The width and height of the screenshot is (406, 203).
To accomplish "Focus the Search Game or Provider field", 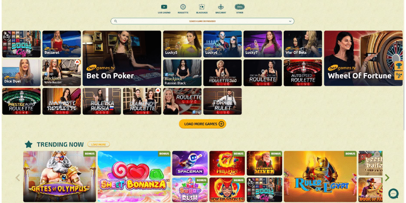I will (202, 21).
